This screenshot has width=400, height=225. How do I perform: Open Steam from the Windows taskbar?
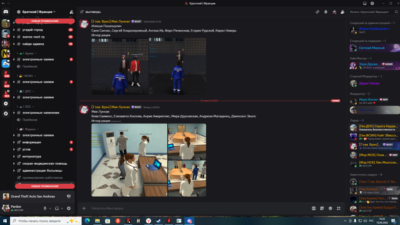pos(158,221)
